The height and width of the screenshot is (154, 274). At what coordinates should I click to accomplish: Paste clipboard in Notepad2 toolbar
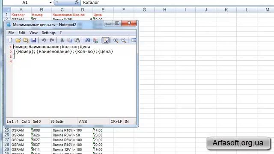(x=77, y=40)
